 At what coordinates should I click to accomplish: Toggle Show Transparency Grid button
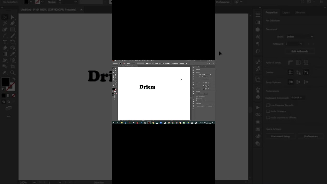click(208, 83)
